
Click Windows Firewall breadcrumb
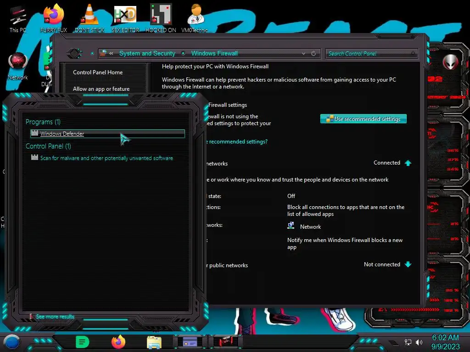pyautogui.click(x=215, y=53)
